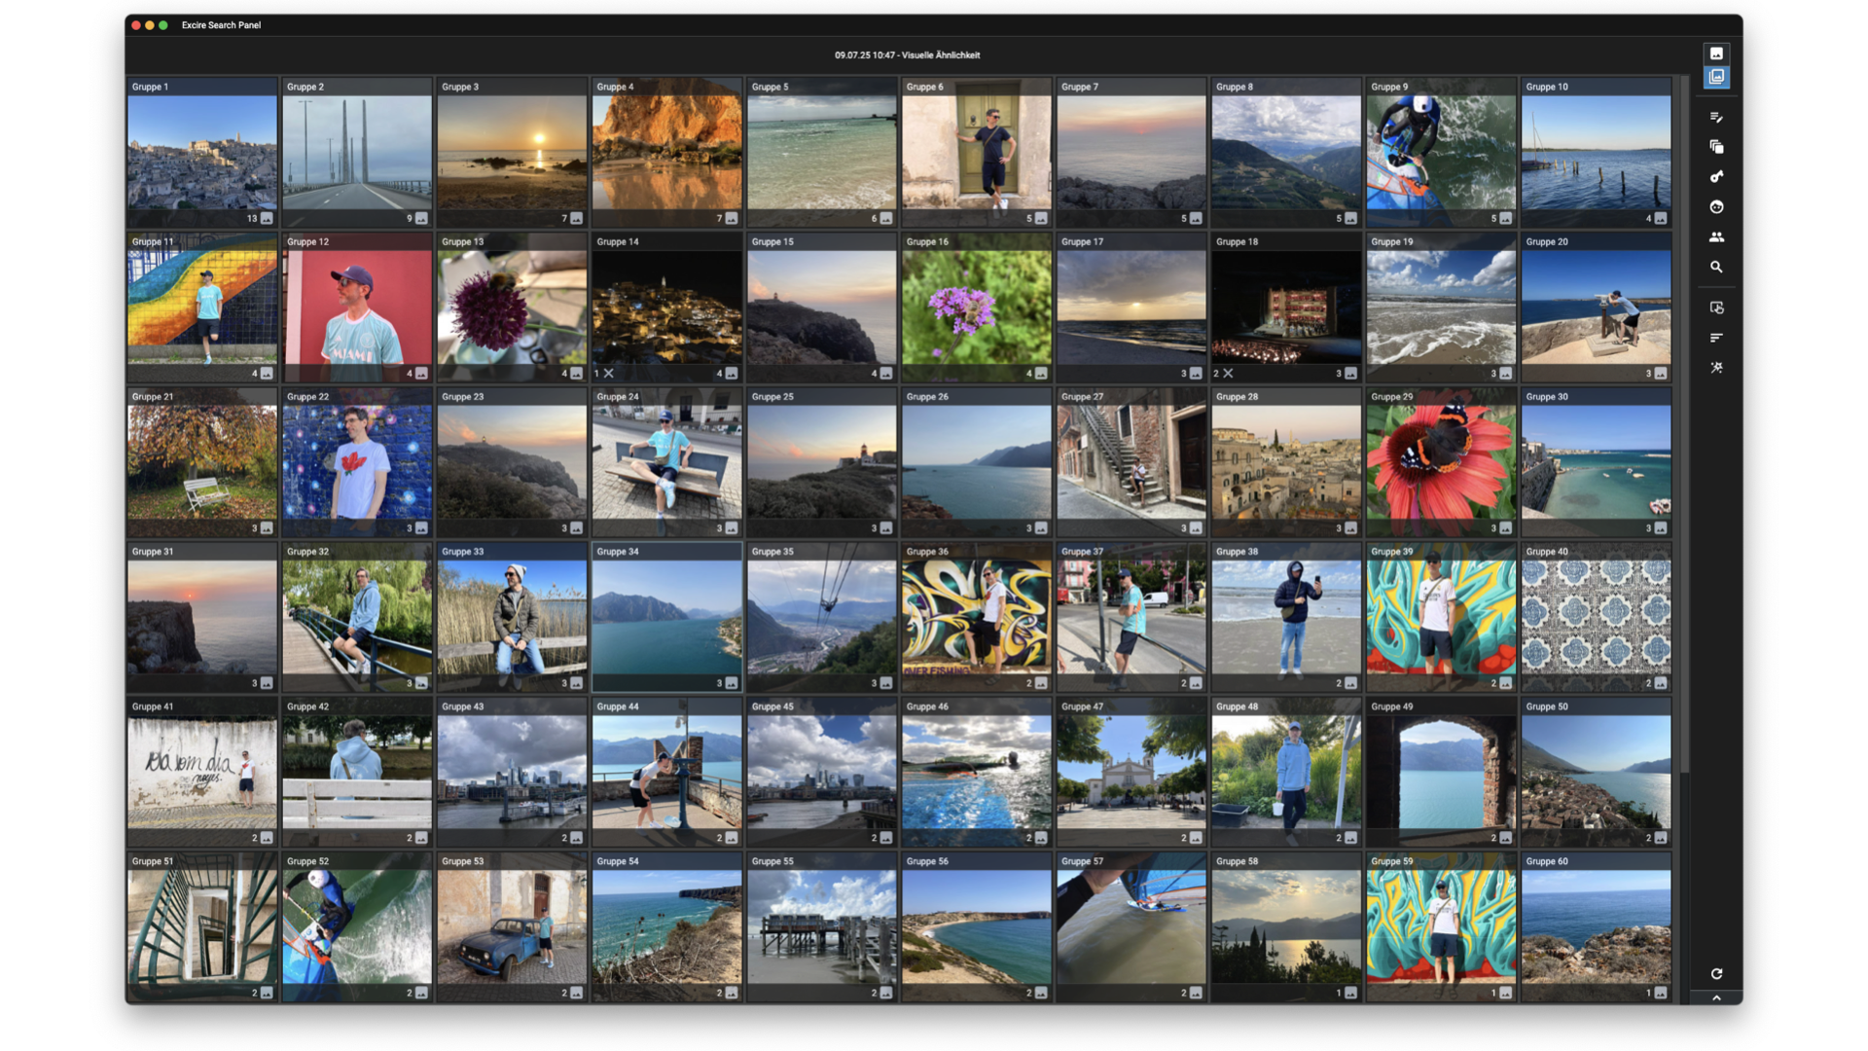Click the magnifying glass search icon
Screen dimensions: 1868x1051
[1716, 267]
